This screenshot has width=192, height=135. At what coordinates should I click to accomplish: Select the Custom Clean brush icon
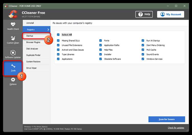pyautogui.click(x=13, y=38)
